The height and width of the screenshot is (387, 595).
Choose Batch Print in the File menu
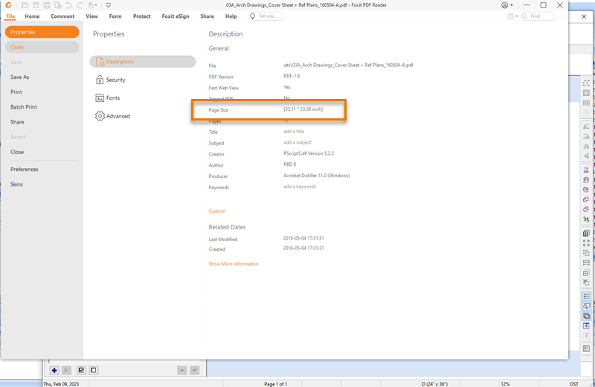[24, 107]
